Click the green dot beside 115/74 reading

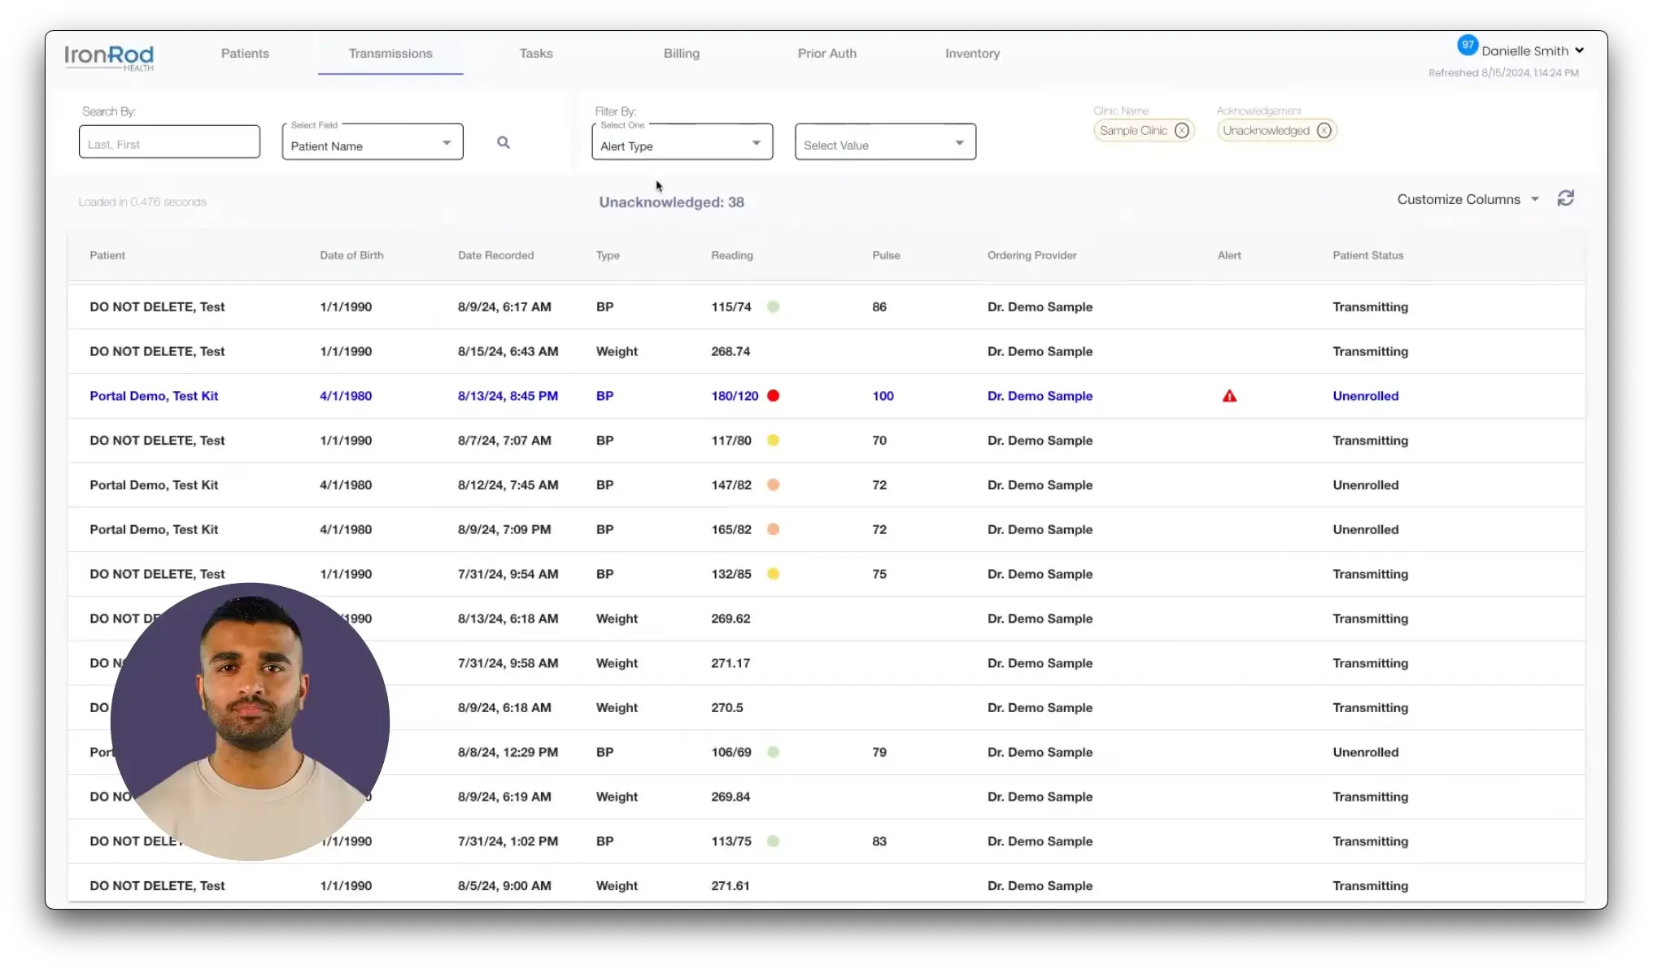click(773, 306)
